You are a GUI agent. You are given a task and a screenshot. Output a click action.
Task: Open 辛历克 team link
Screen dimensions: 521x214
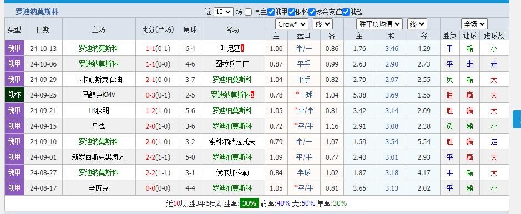tap(99, 188)
